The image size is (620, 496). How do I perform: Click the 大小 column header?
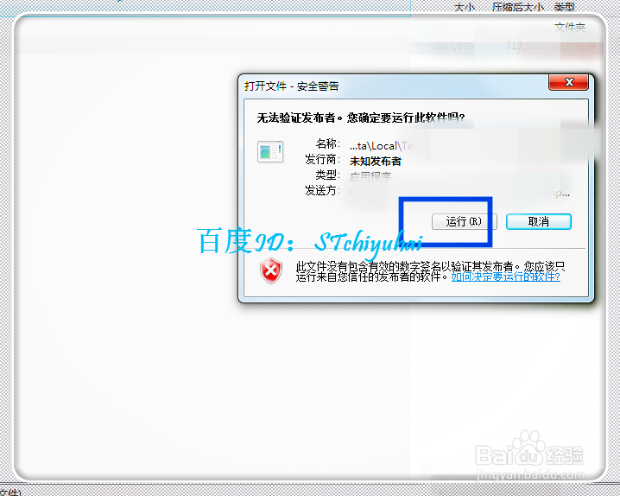pyautogui.click(x=465, y=7)
